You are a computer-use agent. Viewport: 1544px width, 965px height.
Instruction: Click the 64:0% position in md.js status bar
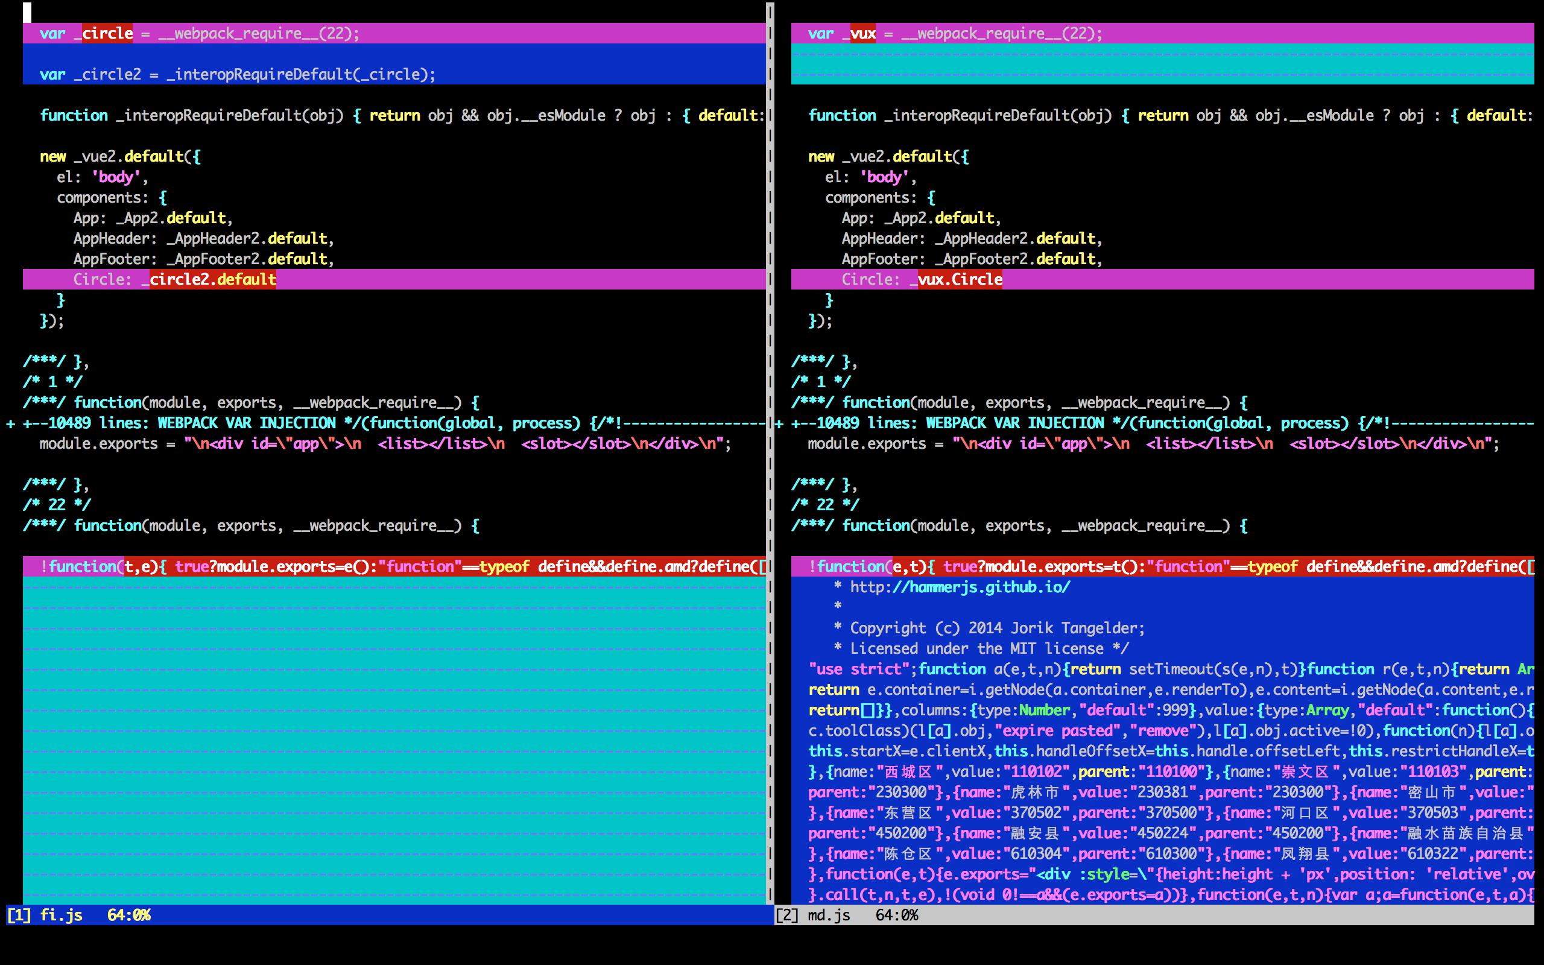pos(897,915)
